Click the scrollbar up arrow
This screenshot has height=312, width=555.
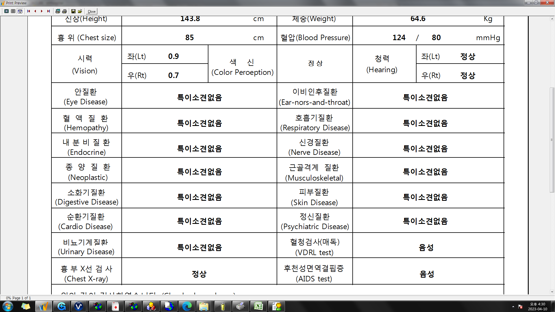[x=552, y=19]
